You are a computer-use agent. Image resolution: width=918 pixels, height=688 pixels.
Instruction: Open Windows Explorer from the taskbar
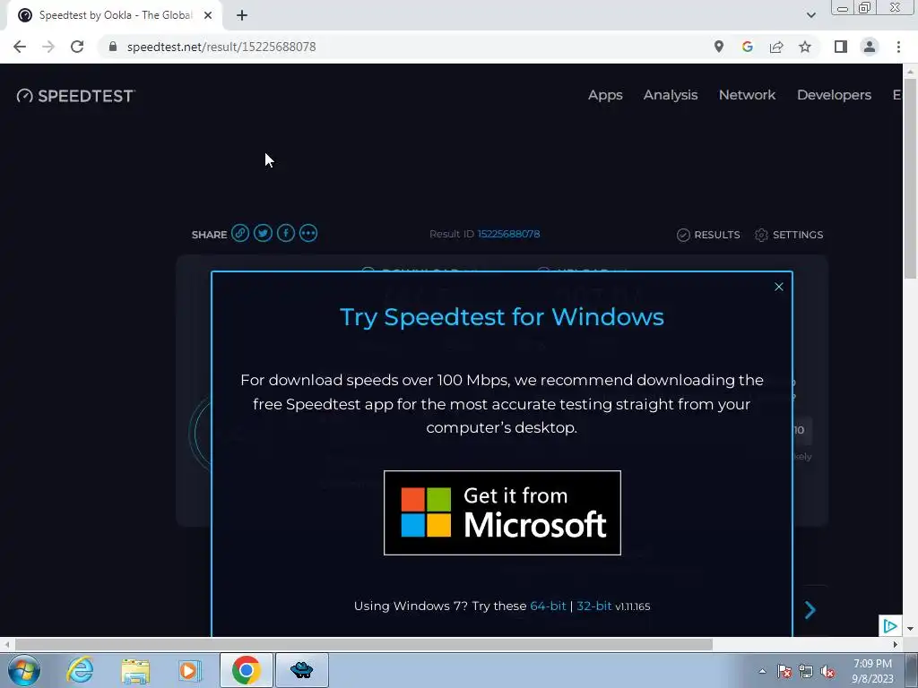click(x=135, y=670)
